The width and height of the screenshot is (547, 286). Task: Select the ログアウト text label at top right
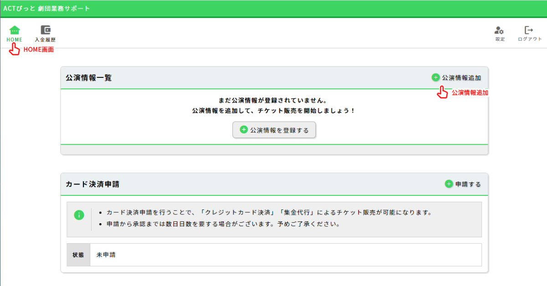(530, 39)
